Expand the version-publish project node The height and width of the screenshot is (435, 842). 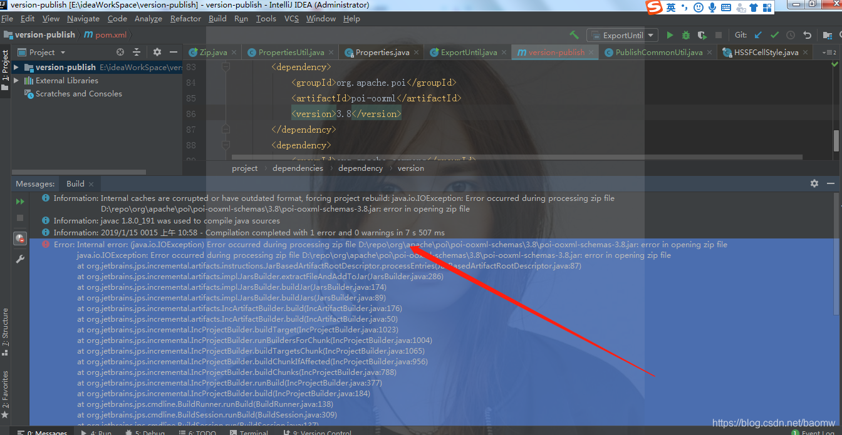[16, 67]
